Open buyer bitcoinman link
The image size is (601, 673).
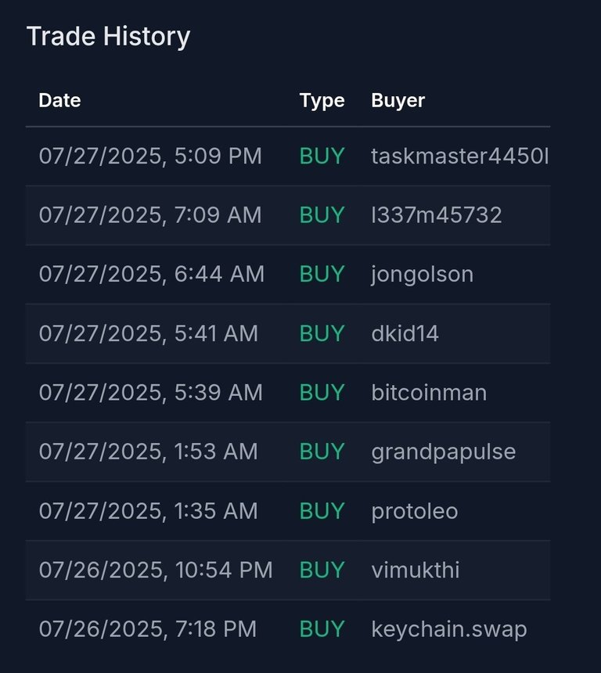430,393
